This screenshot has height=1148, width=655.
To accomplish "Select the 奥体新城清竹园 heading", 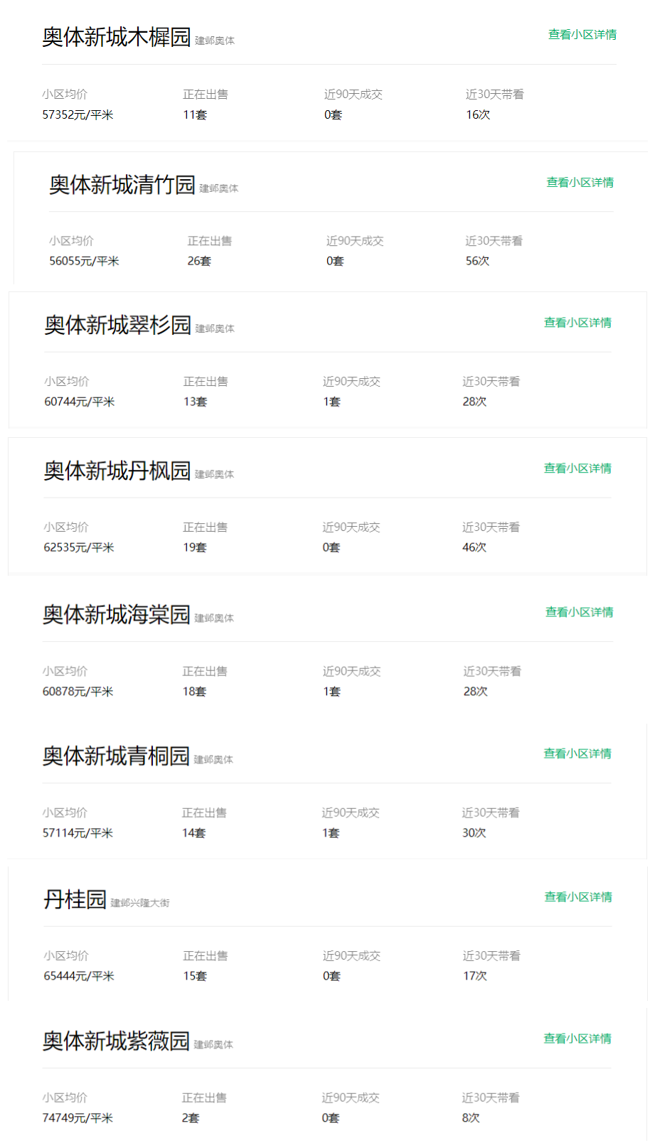I will coord(122,185).
